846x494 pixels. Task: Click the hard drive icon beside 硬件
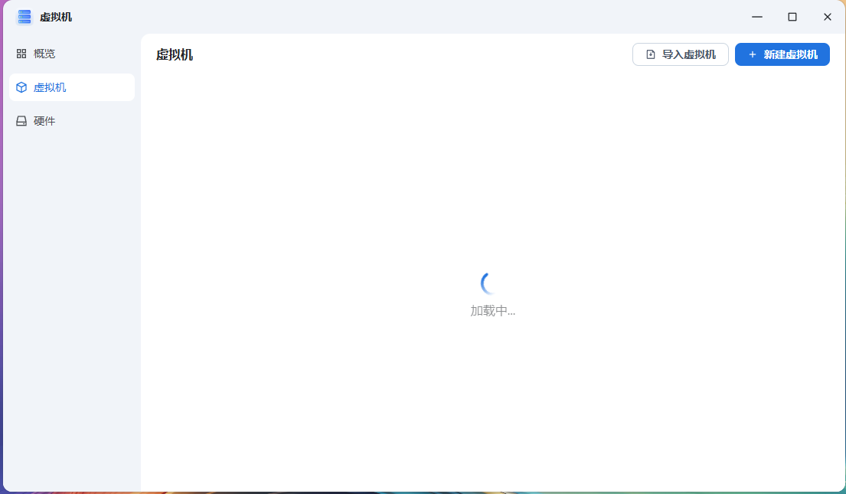(21, 120)
